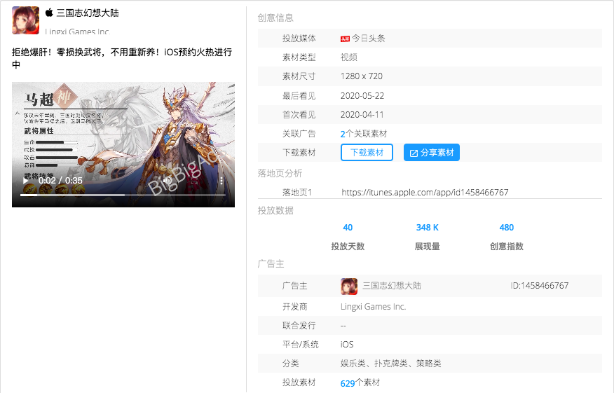Click the 40 投放天数 value

pos(348,228)
